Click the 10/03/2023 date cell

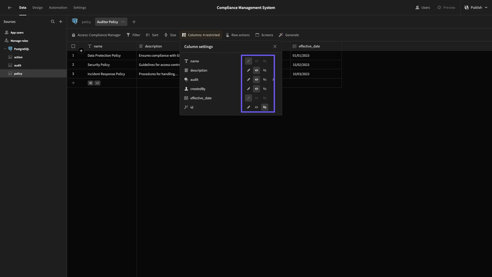(x=316, y=74)
